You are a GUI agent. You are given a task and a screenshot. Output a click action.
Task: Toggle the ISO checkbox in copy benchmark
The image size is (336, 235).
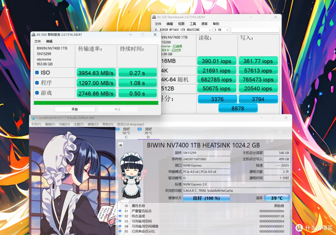pyautogui.click(x=37, y=73)
